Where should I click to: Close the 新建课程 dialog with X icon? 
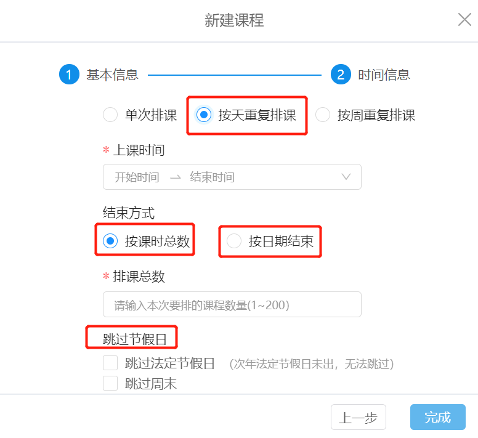[464, 20]
